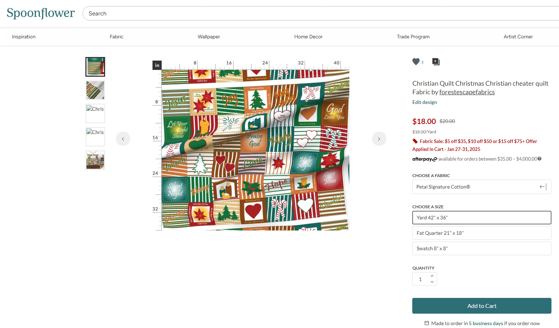Click the back arrow inside the fabric selector

[x=542, y=186]
